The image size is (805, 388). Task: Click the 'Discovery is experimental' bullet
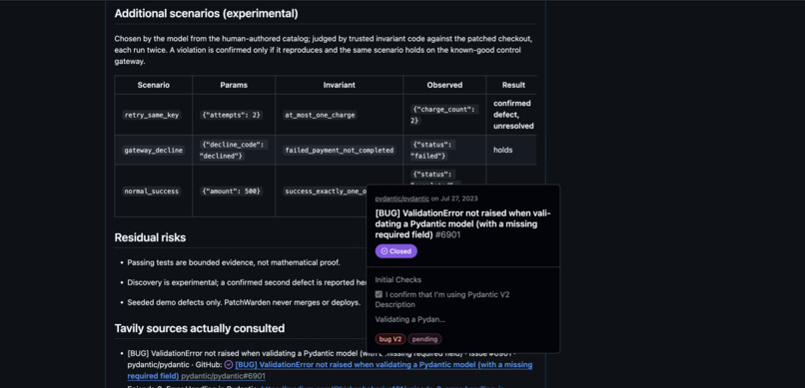(247, 282)
